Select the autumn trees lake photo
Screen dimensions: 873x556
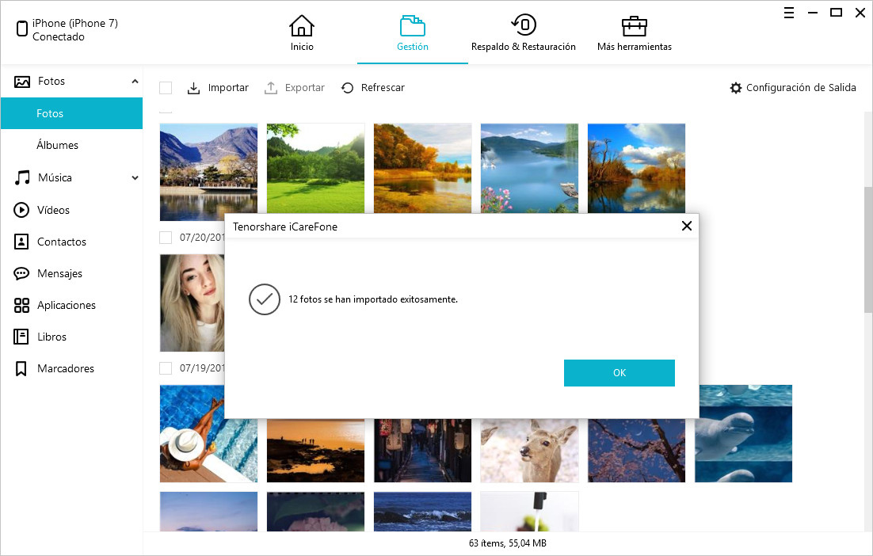click(422, 168)
